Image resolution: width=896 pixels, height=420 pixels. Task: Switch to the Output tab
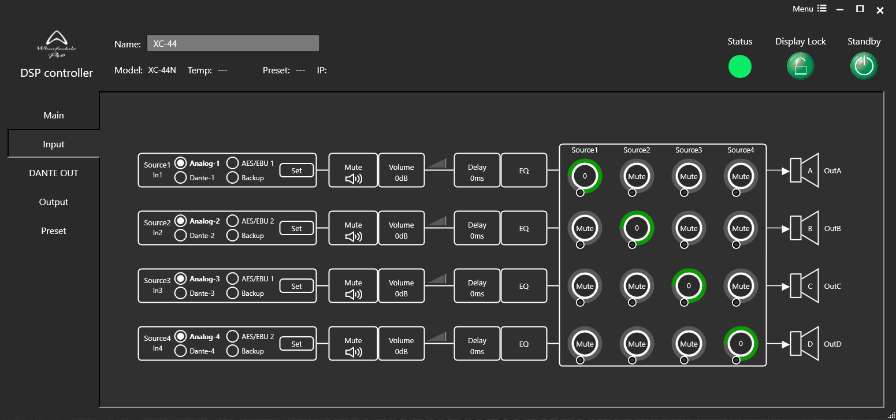[x=54, y=202]
